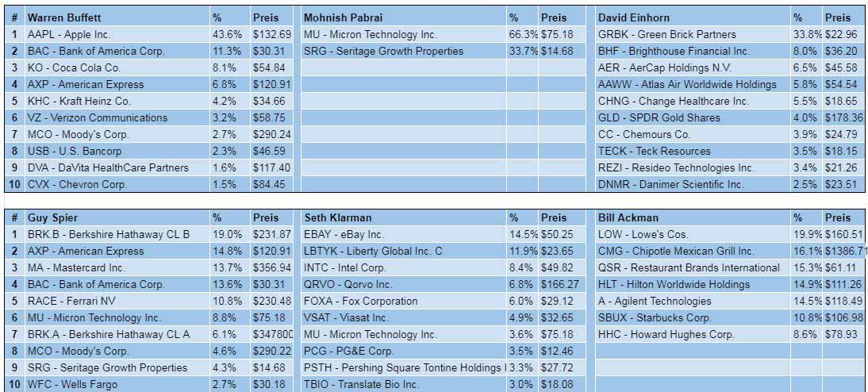
Task: Select the EBAY - eBay Inc. cell
Action: click(404, 234)
